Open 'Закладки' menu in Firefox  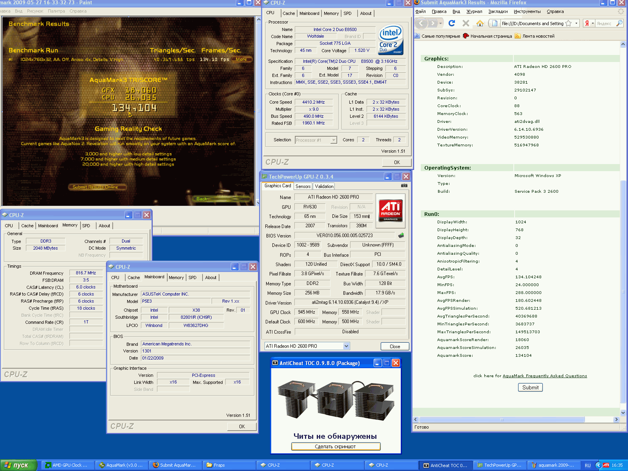(x=498, y=12)
